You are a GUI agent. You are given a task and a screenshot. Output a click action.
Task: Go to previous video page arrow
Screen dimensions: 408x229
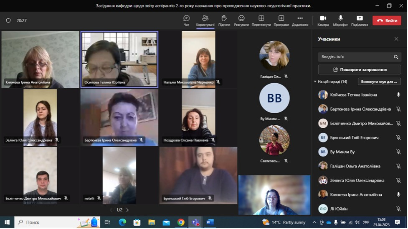click(x=111, y=210)
